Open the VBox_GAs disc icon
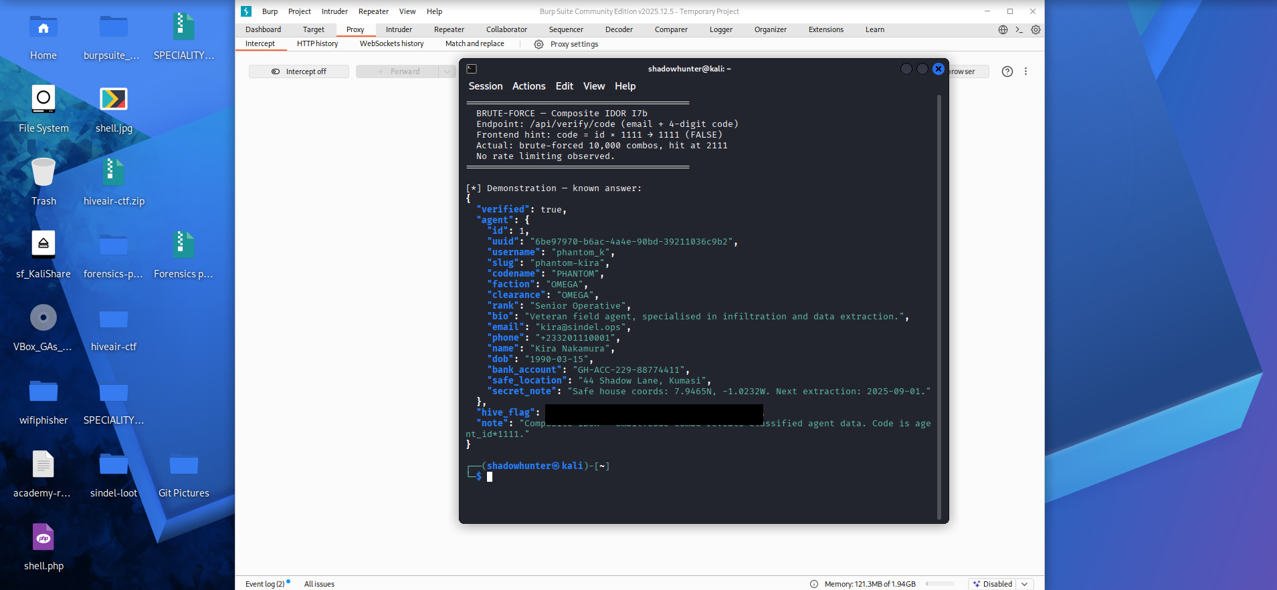This screenshot has width=1277, height=590. [x=43, y=317]
